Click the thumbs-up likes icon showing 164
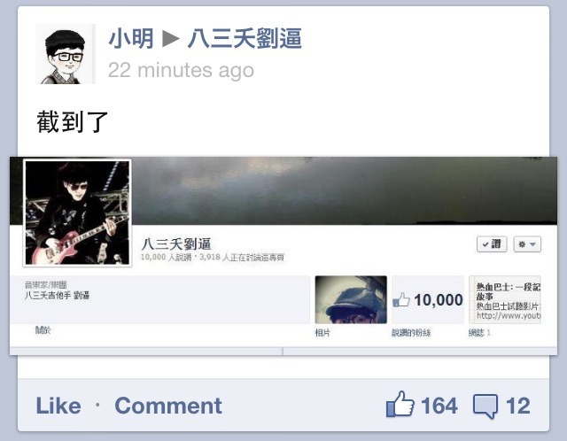The image size is (567, 441). click(400, 404)
